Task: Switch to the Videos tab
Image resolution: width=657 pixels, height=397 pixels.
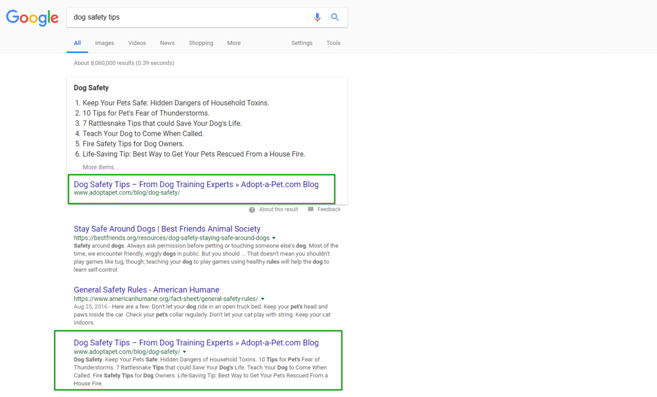Action: pos(137,43)
